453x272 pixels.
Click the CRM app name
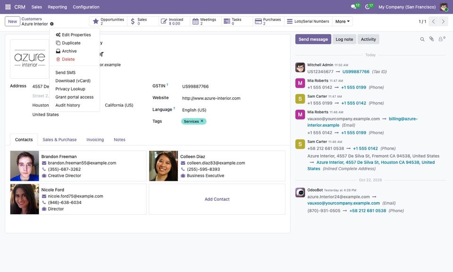coord(20,7)
